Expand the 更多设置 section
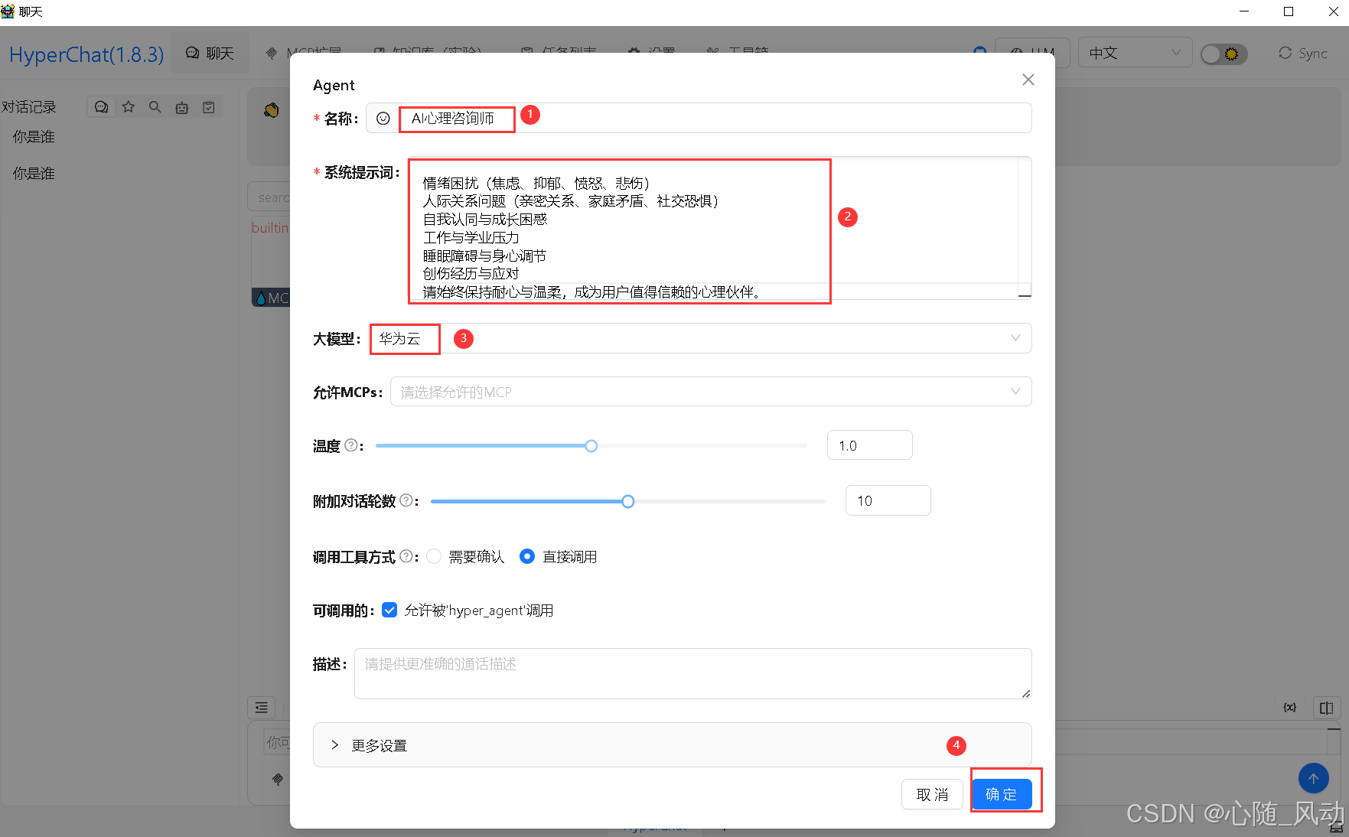 [672, 744]
